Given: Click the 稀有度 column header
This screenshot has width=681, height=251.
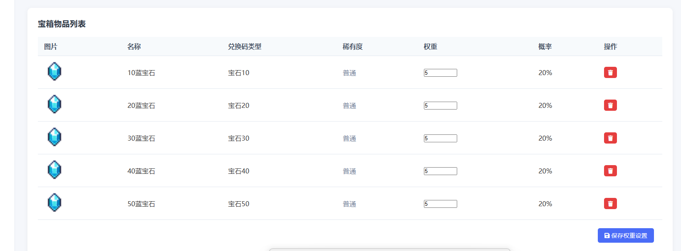Looking at the screenshot, I should (353, 46).
